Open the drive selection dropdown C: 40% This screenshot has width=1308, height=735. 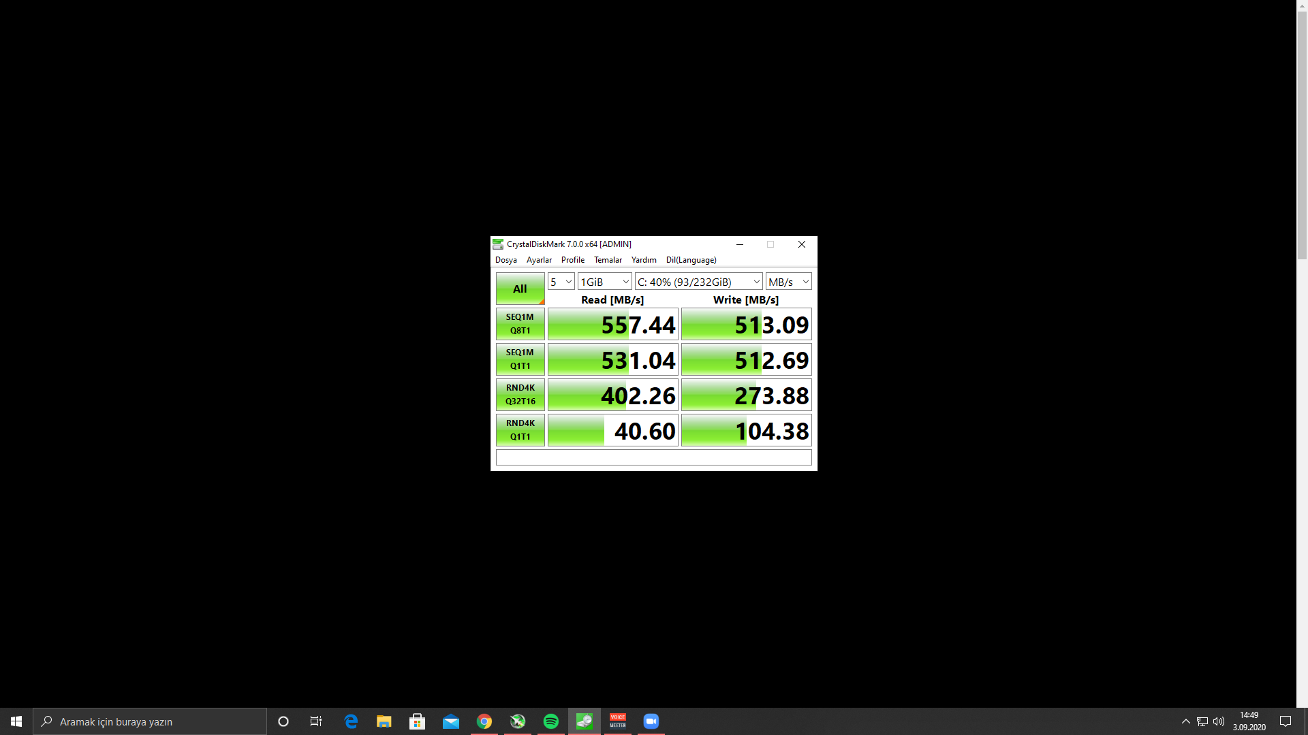[698, 282]
